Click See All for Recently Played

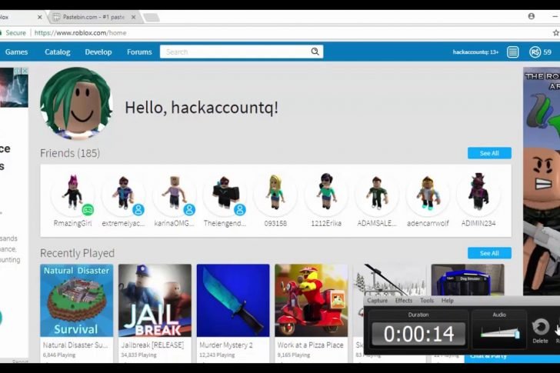[x=488, y=253]
